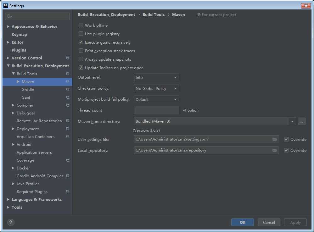The image size is (314, 232).
Task: Toggle Override for Local repository
Action: pyautogui.click(x=286, y=150)
